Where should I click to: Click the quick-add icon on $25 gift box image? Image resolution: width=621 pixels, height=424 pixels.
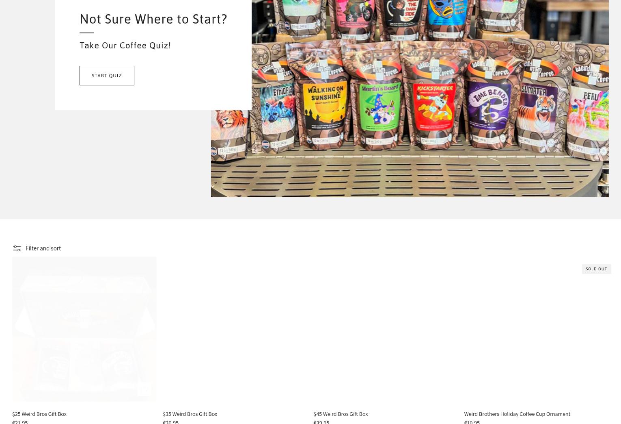pyautogui.click(x=144, y=389)
